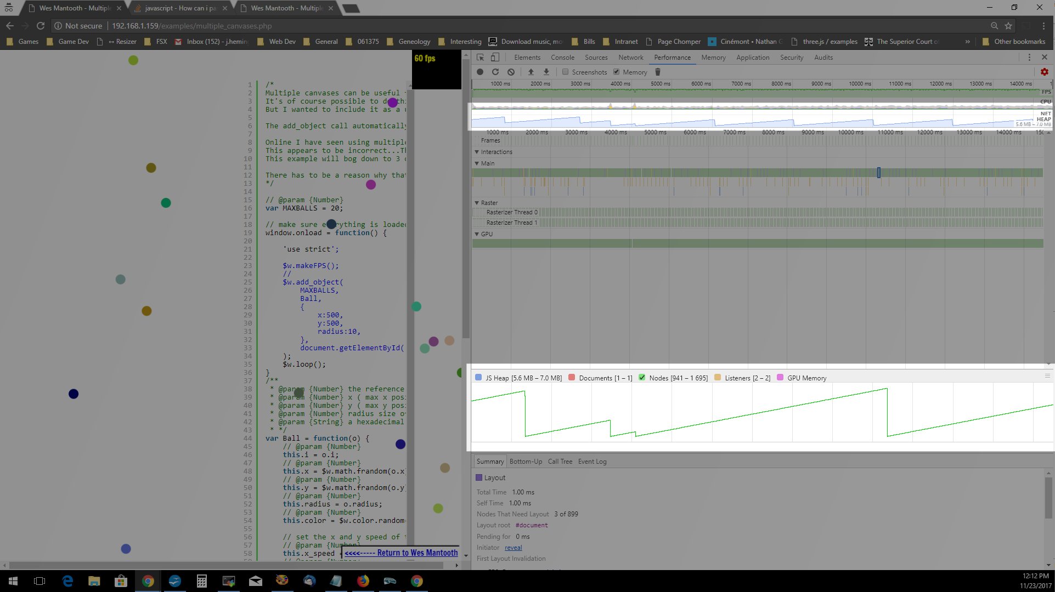Click the reveal initiator link

click(x=513, y=548)
